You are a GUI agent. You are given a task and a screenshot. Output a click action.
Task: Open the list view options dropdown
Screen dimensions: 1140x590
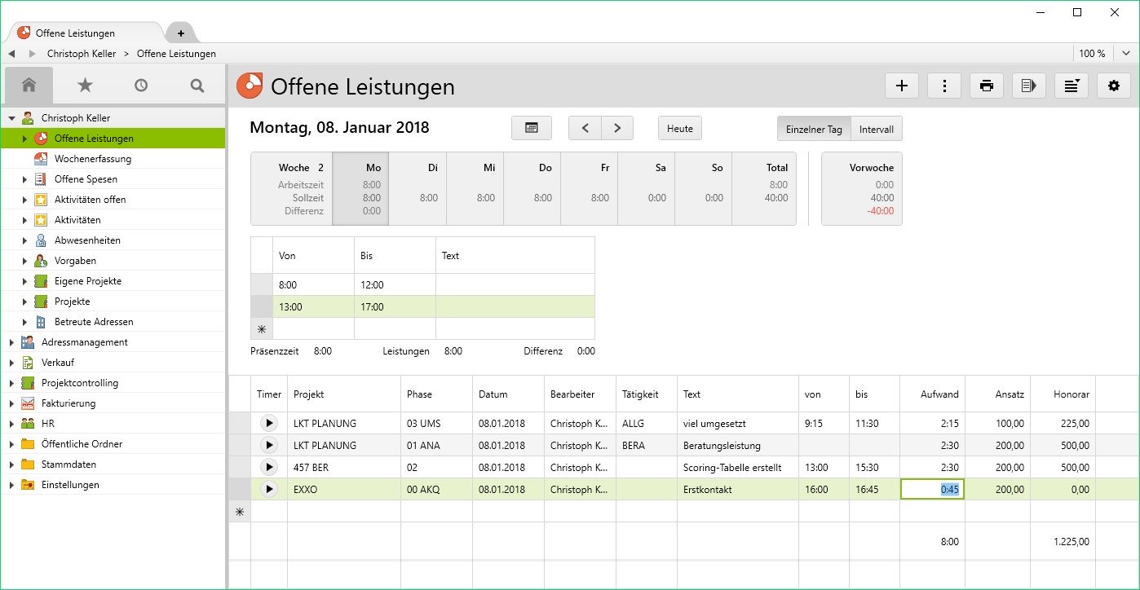coord(1072,86)
